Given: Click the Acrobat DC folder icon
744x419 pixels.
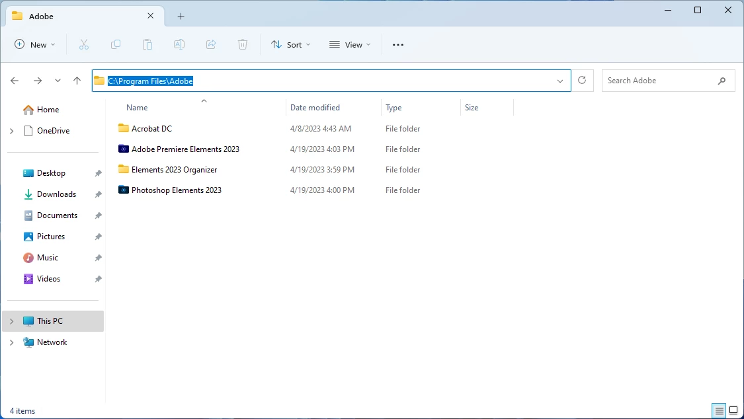Looking at the screenshot, I should 124,128.
